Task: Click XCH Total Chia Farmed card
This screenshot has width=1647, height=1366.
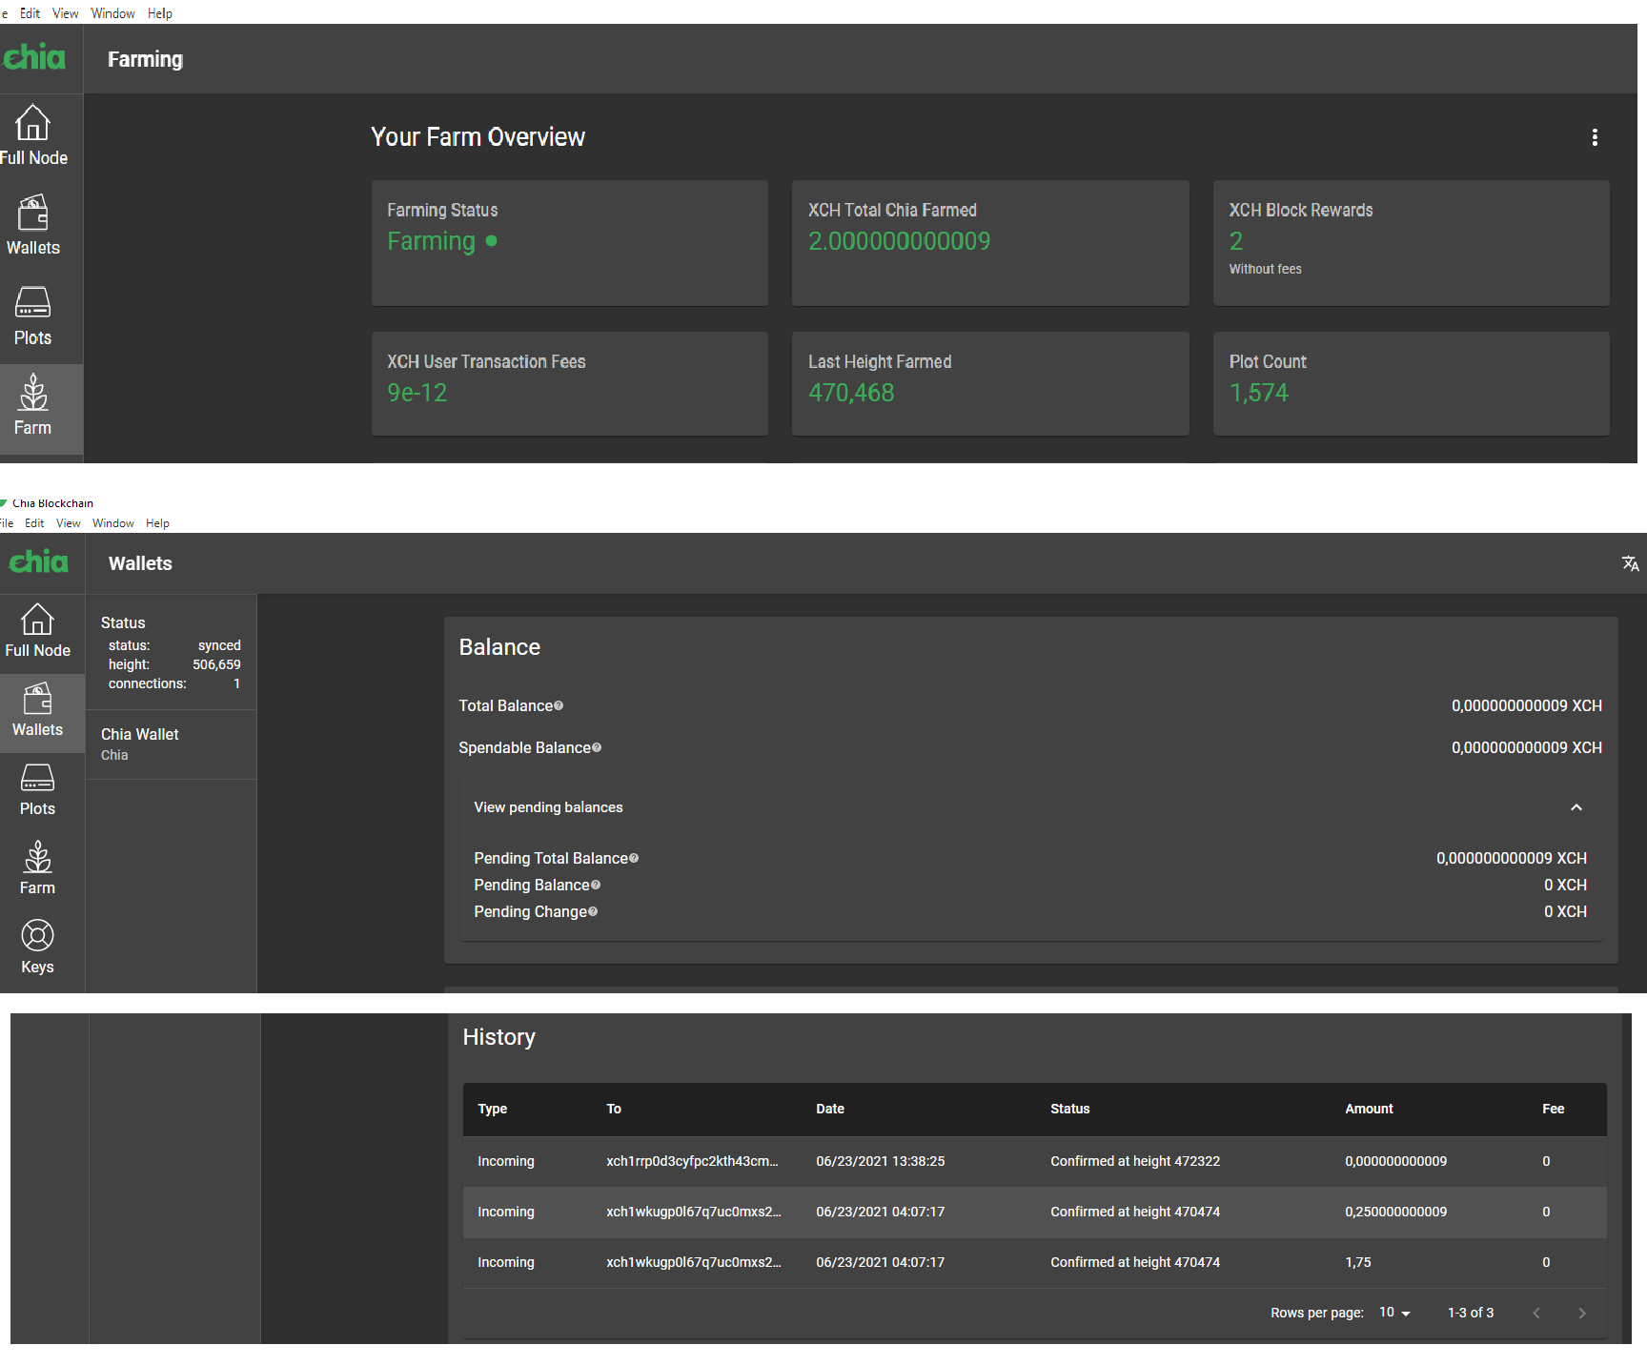Action: 990,243
